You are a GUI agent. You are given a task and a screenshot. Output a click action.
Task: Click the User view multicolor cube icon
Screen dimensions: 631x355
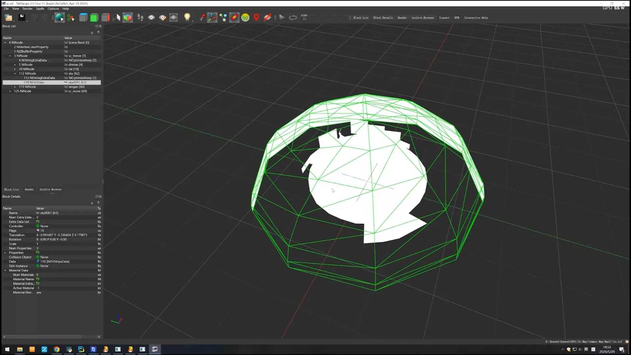128,17
